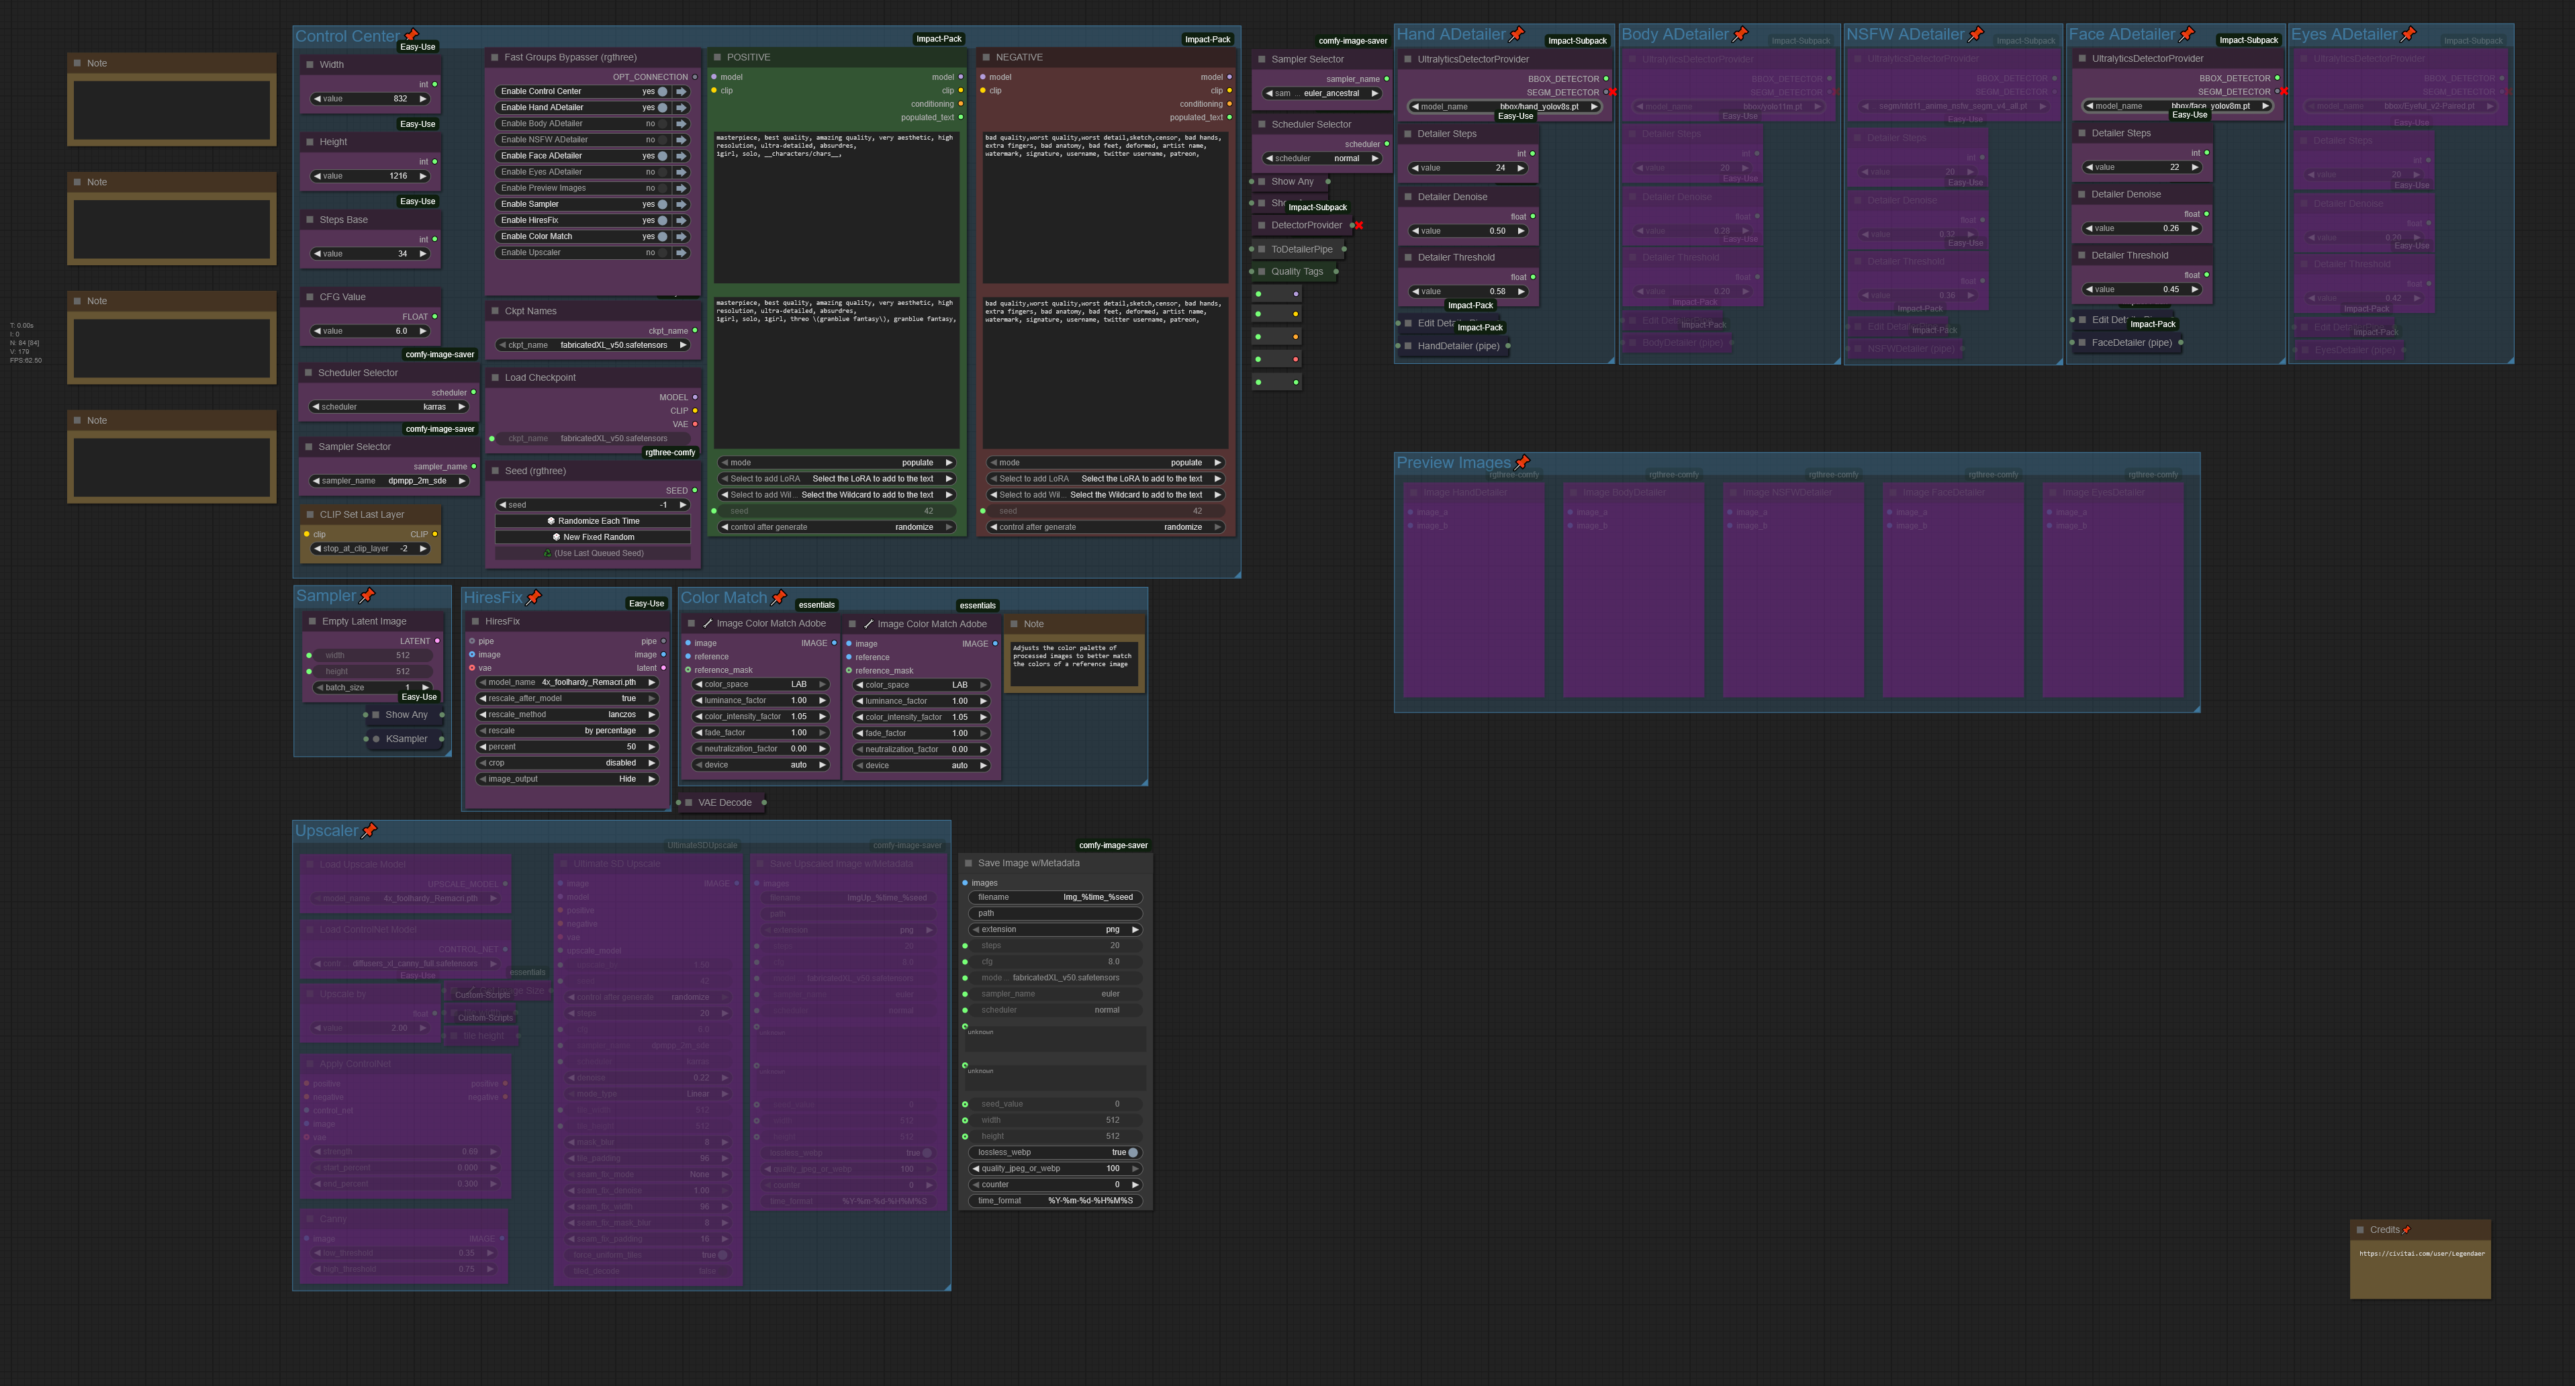Collapse the Load Checkpoint node square
This screenshot has height=1386, width=2575.
point(495,377)
